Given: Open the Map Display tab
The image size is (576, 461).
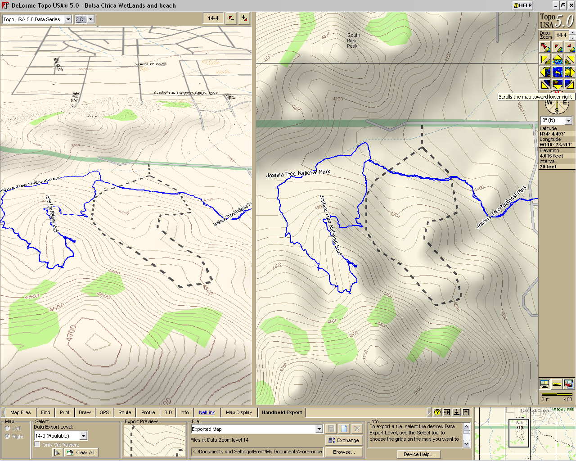Looking at the screenshot, I should coord(239,412).
